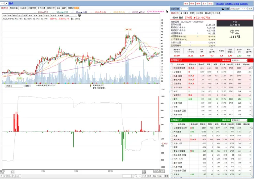Open the 分點進出 dropdown below chart
Image resolution: width=254 pixels, height=179 pixels.
14,86
